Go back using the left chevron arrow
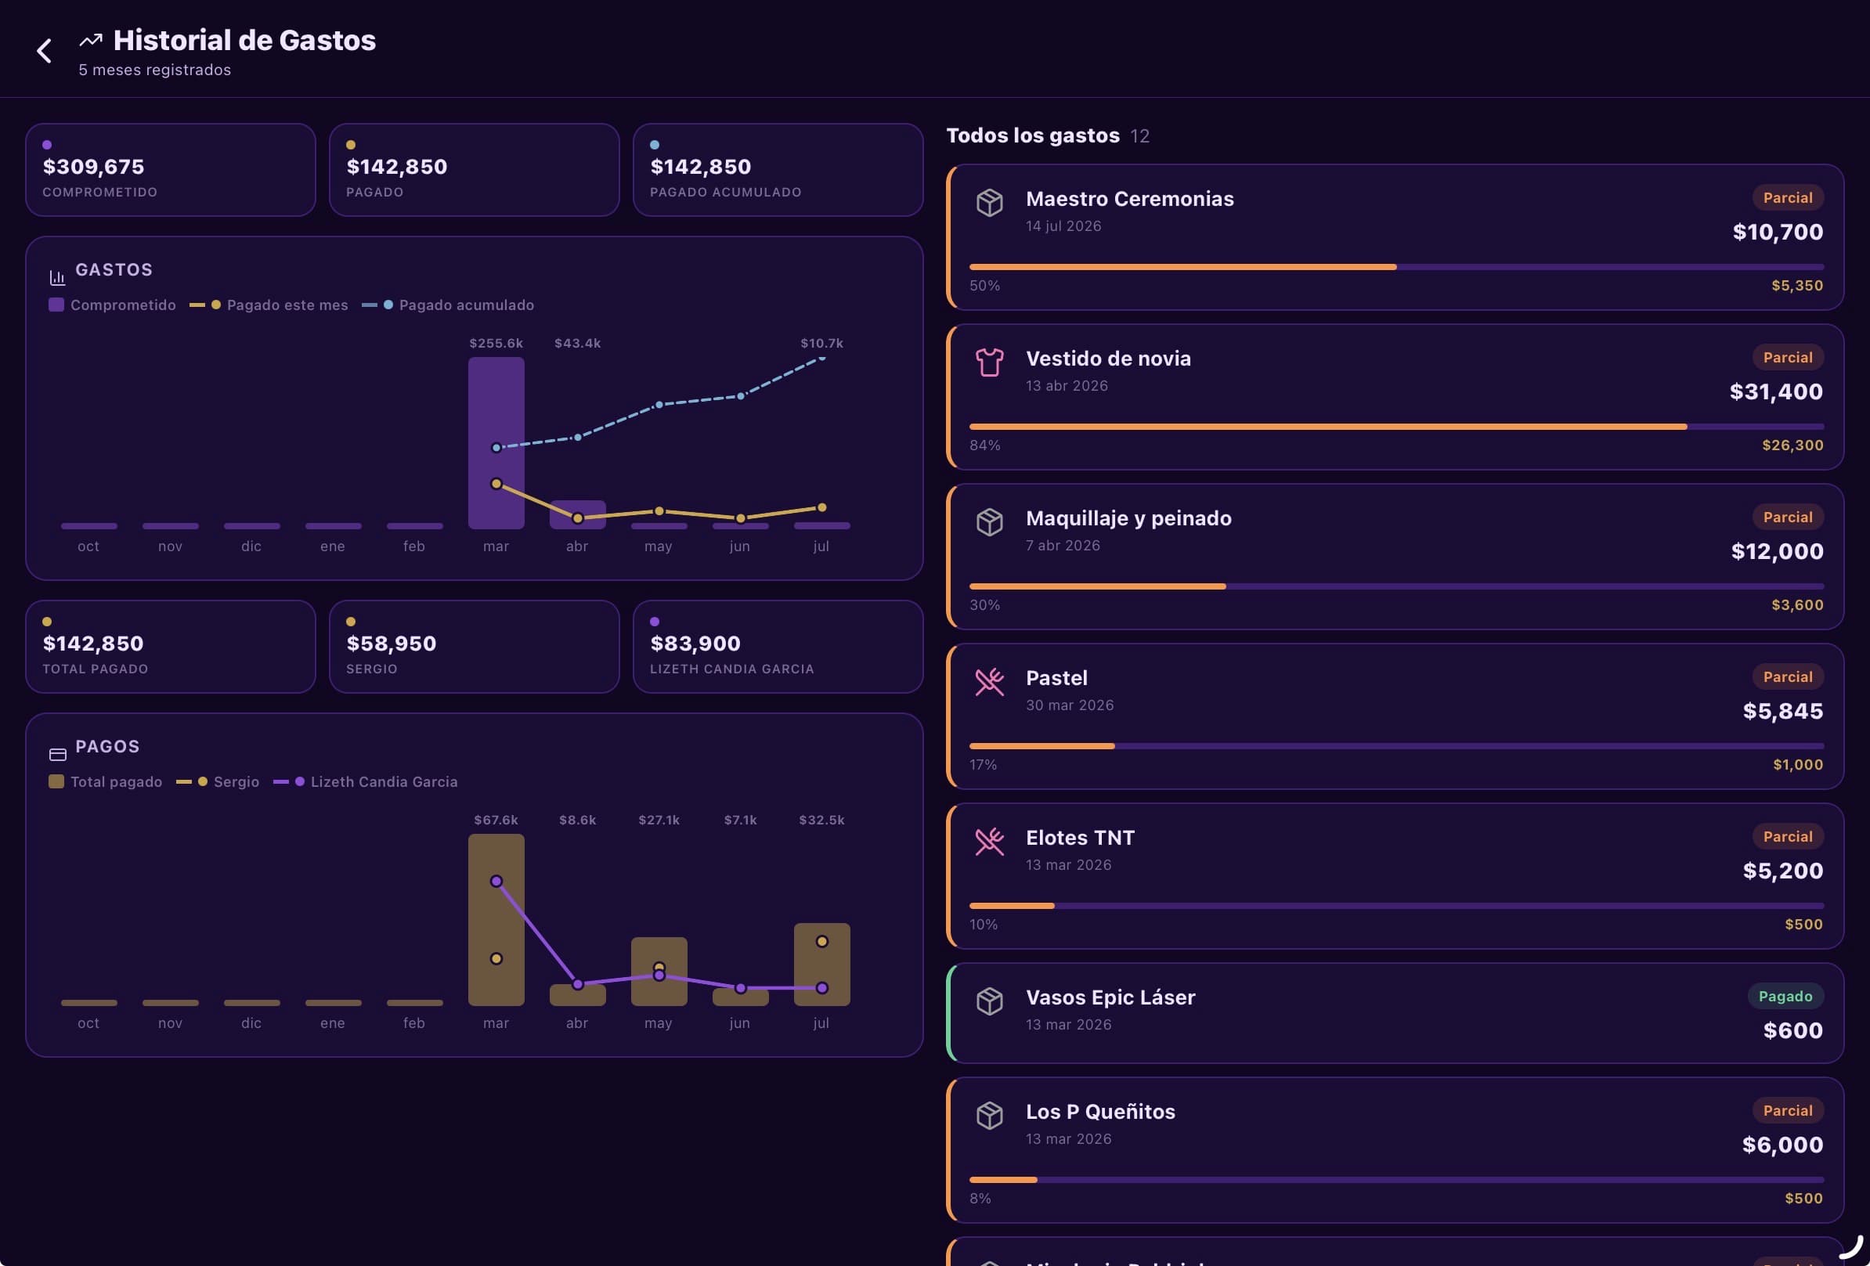This screenshot has height=1266, width=1870. (x=45, y=51)
